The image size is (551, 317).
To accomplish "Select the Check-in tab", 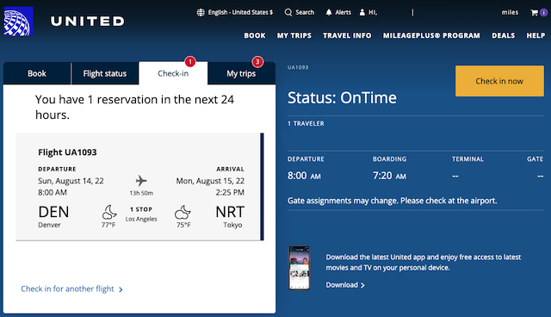I will (x=173, y=73).
